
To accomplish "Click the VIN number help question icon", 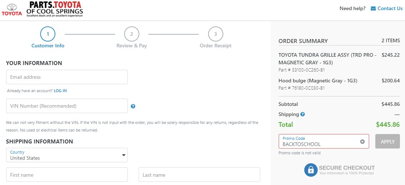I will (133, 106).
